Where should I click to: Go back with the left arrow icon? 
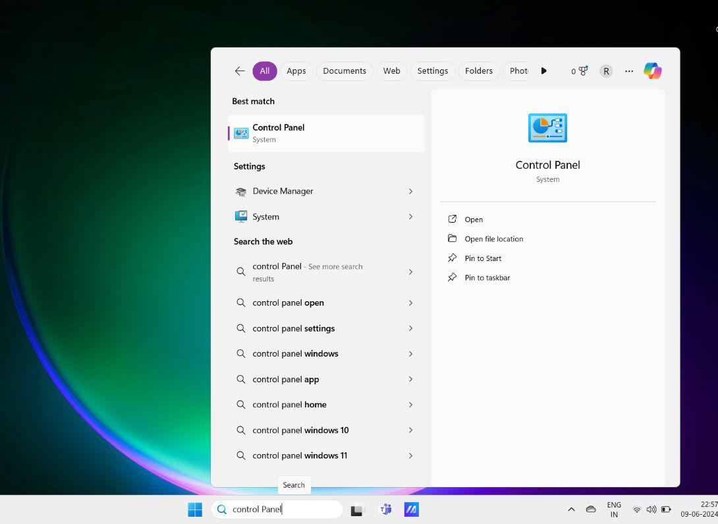240,71
